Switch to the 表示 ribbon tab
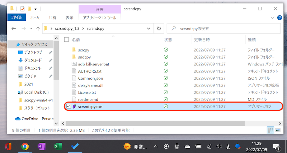This screenshot has width=287, height=153. tap(69, 17)
